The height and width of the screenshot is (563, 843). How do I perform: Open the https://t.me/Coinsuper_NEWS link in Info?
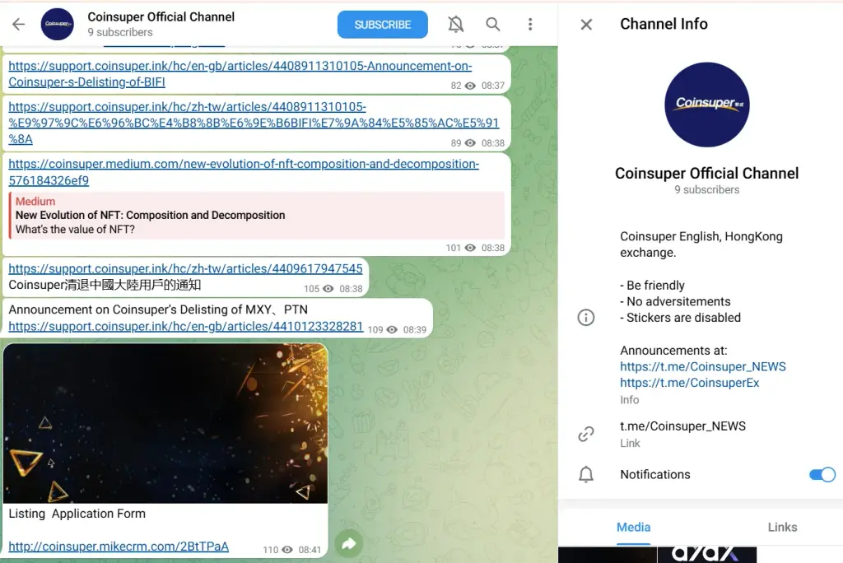703,367
